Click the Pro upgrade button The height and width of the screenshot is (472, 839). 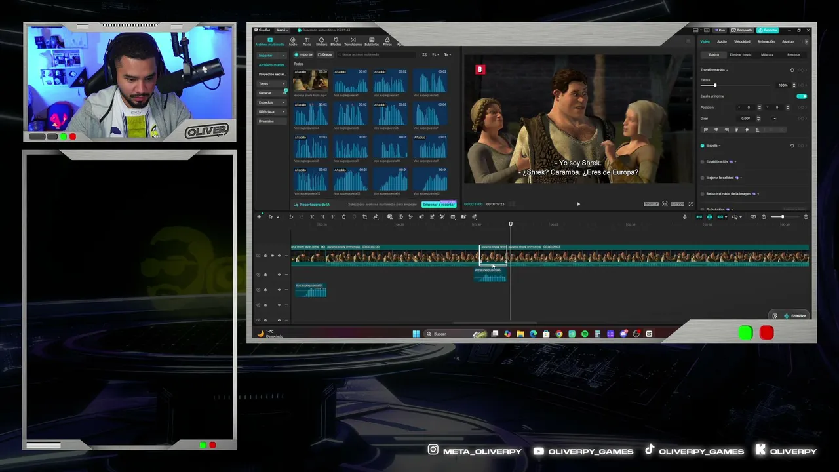pyautogui.click(x=721, y=30)
